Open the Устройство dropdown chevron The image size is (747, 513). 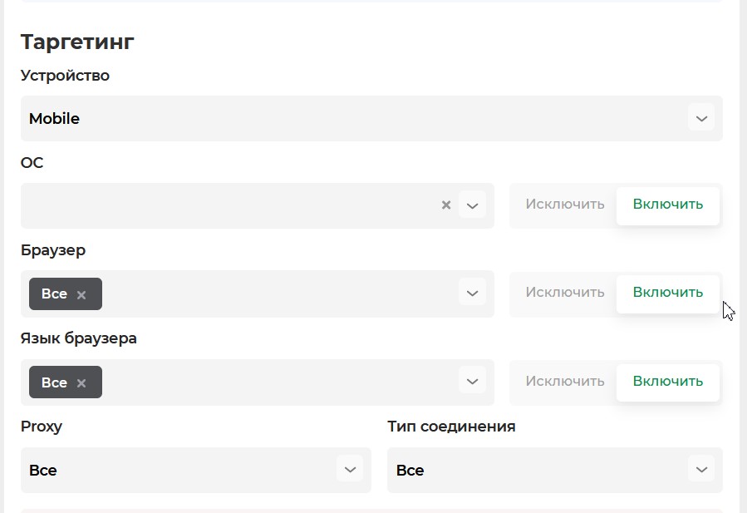pyautogui.click(x=701, y=118)
